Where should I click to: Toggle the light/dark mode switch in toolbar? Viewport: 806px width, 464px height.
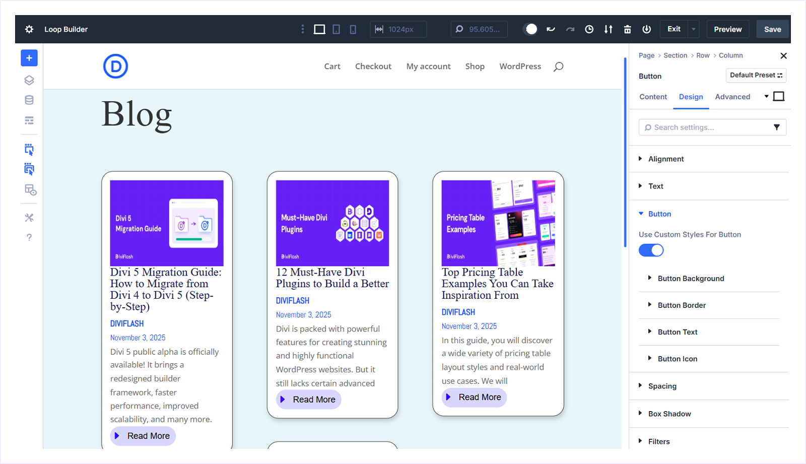[x=530, y=29]
